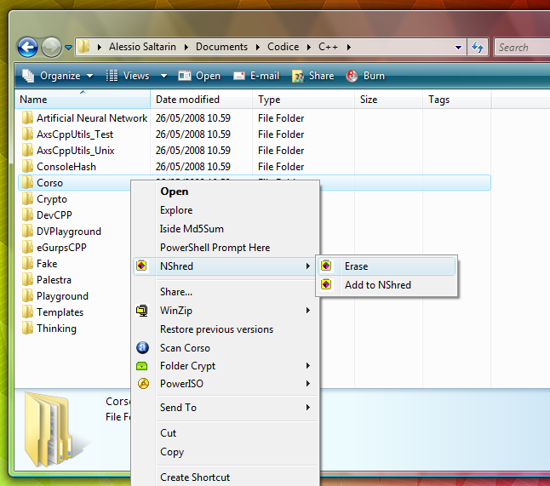The height and width of the screenshot is (486, 550).
Task: Click the eGurpsCPP folder icon
Action: click(27, 247)
